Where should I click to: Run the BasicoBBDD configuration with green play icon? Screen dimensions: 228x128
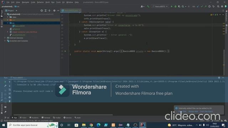point(172,6)
